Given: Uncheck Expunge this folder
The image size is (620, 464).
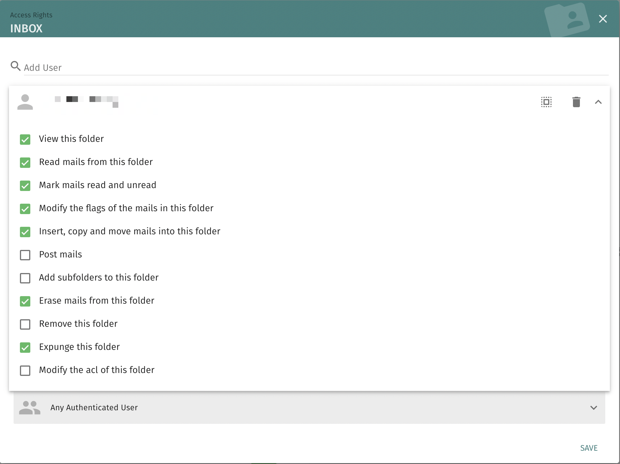Looking at the screenshot, I should [x=25, y=347].
